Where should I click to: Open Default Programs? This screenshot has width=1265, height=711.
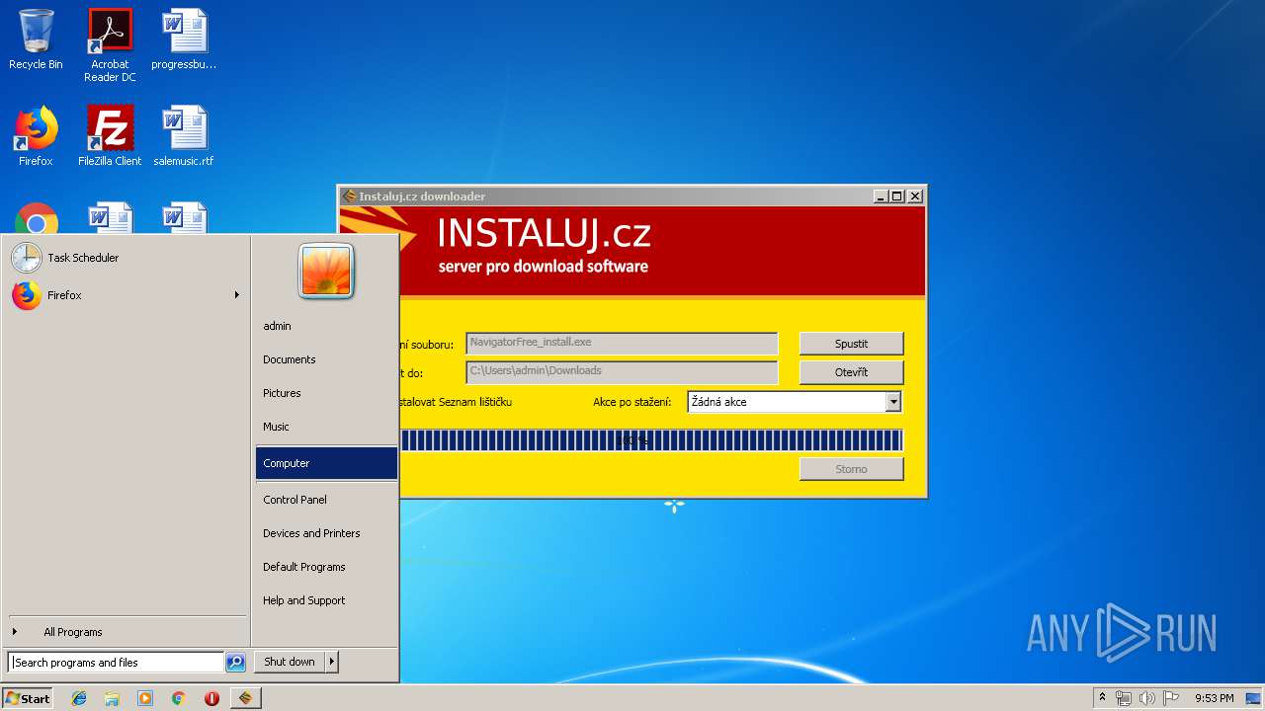pos(326,567)
